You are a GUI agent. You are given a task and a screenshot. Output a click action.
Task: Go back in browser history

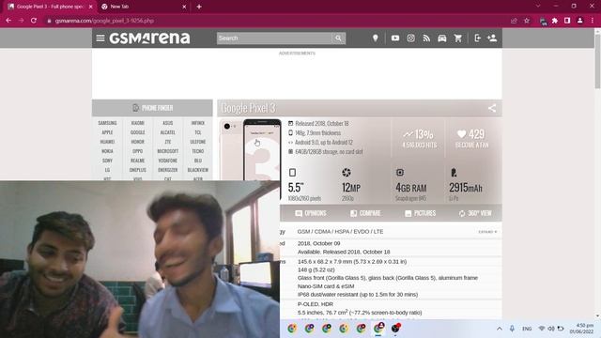click(x=8, y=21)
